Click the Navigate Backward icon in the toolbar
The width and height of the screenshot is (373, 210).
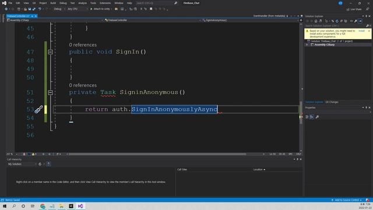click(6, 9)
